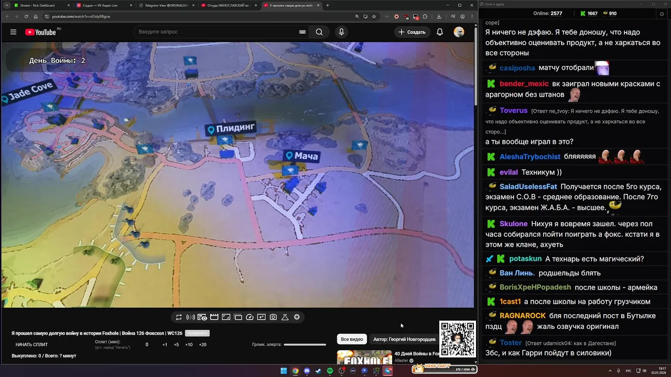The height and width of the screenshot is (377, 671).
Task: Start voice search with the microphone
Action: 342,32
